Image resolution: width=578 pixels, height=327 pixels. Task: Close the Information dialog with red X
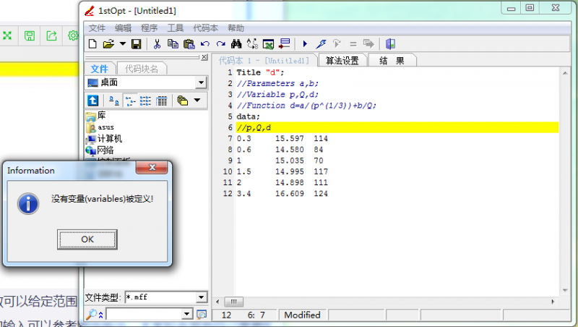point(152,168)
